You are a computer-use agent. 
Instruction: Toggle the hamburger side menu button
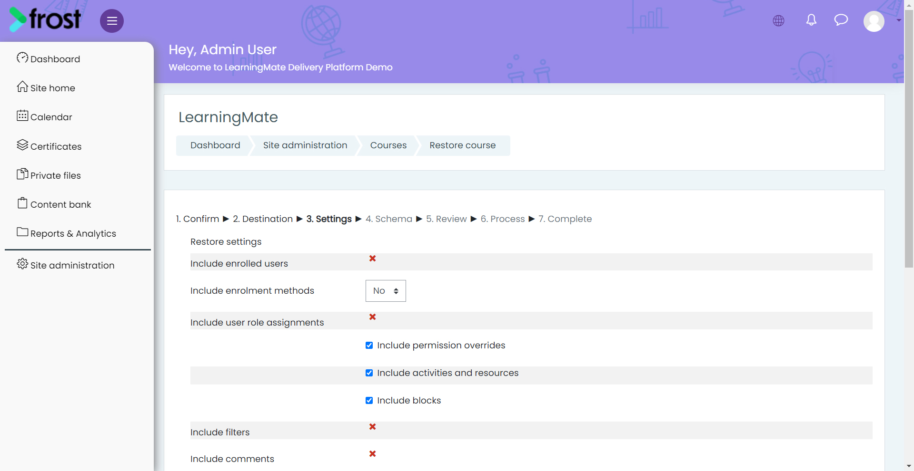[x=112, y=21]
